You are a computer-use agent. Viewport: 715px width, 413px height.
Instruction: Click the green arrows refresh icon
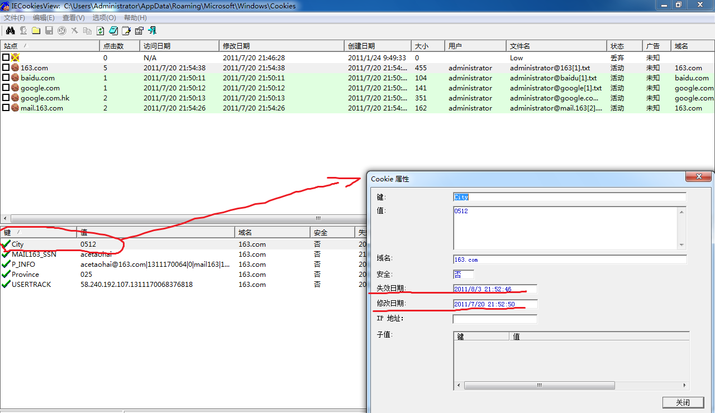pos(101,31)
